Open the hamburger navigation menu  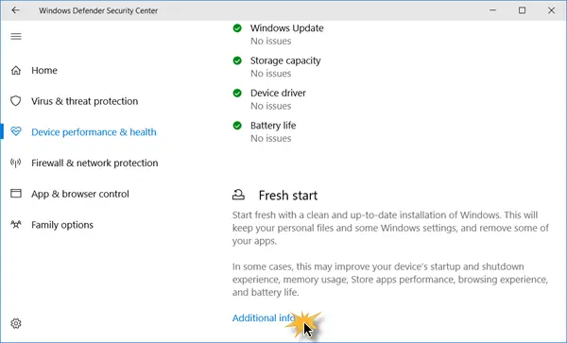pos(16,36)
